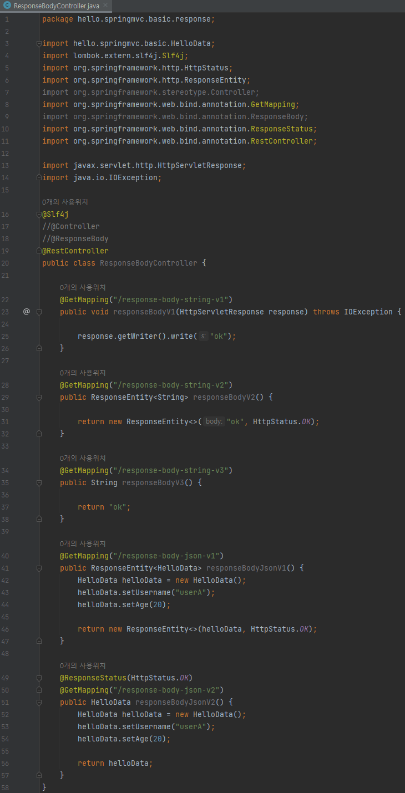
Task: Collapse the fold at @ResponseStatus line 49
Action: tap(39, 678)
